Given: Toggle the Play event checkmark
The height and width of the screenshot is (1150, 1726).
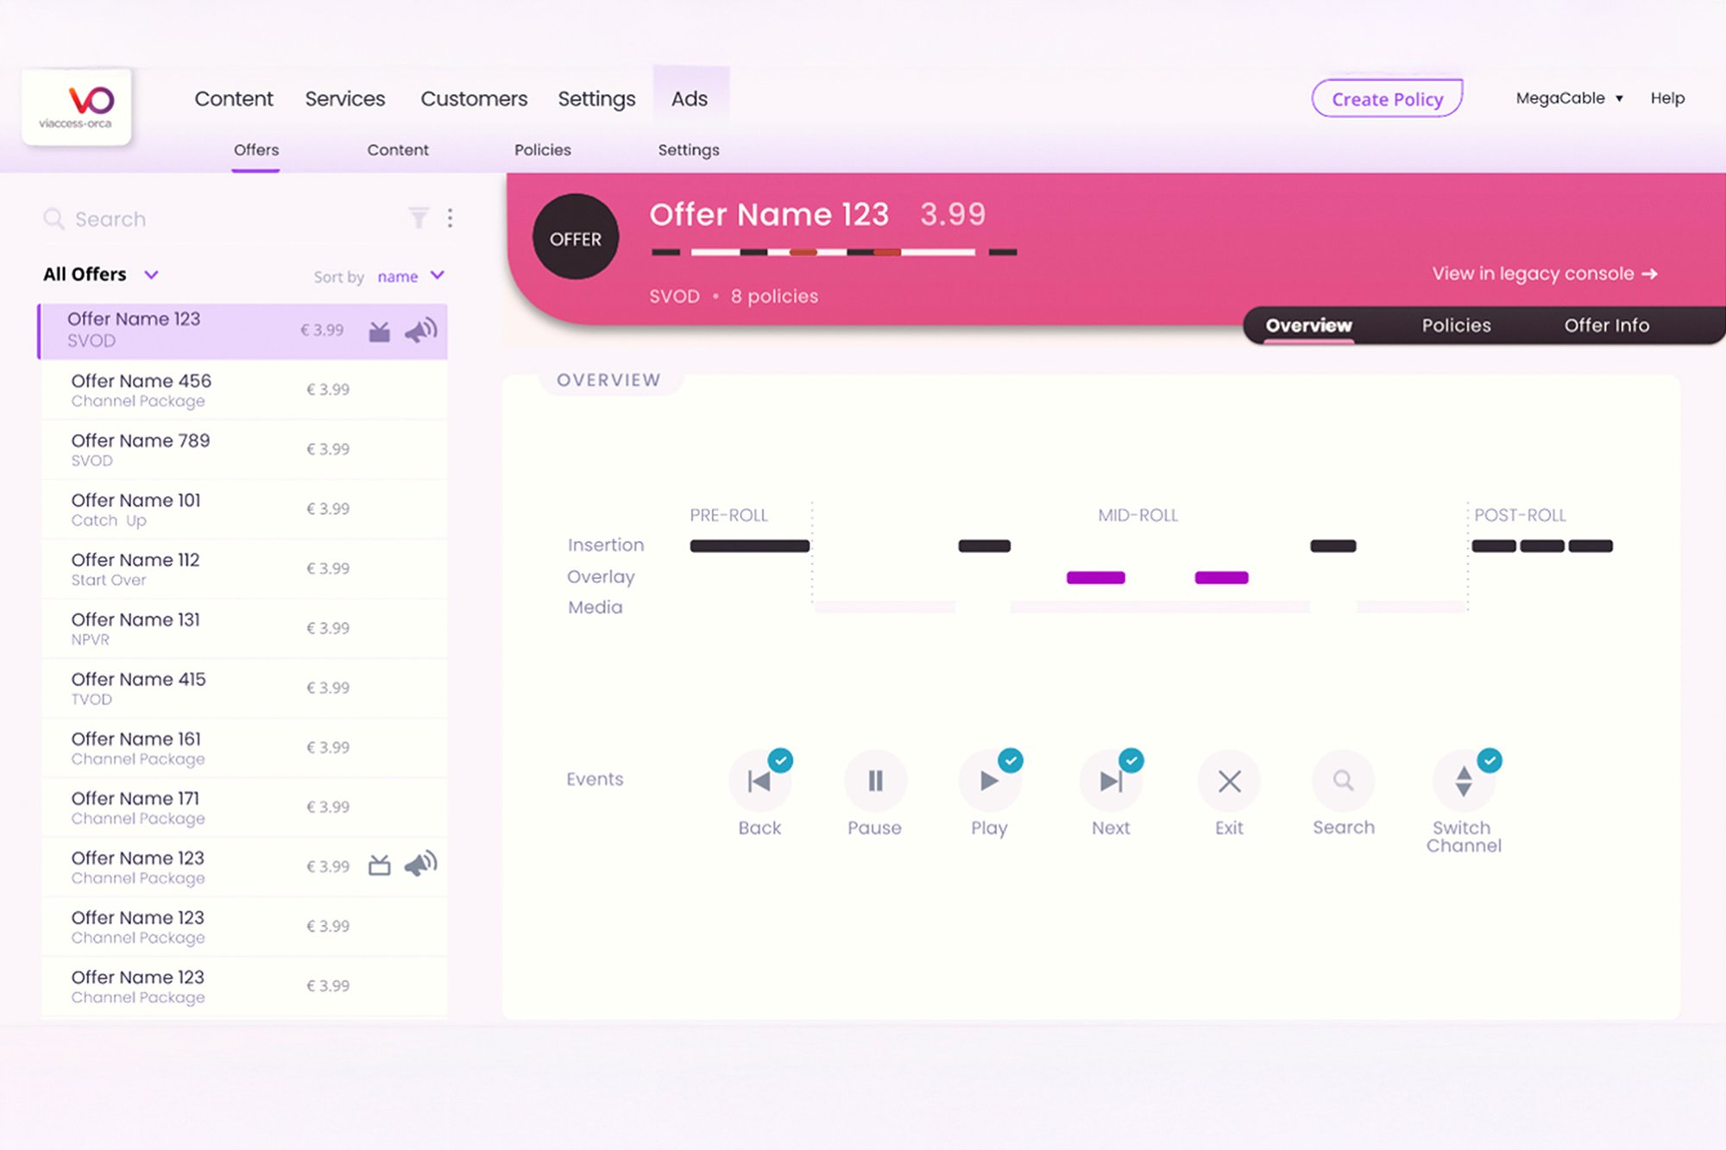Looking at the screenshot, I should pos(1011,760).
